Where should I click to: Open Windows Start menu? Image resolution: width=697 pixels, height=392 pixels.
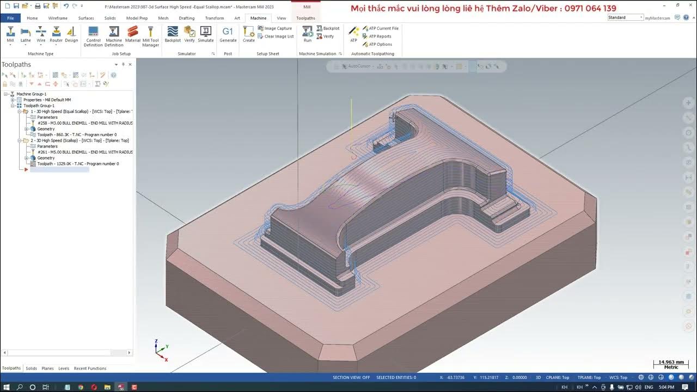point(6,387)
